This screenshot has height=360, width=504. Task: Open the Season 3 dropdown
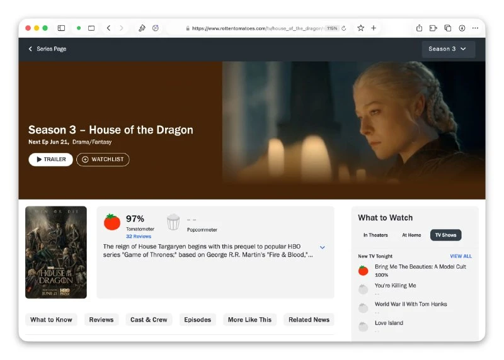(448, 49)
